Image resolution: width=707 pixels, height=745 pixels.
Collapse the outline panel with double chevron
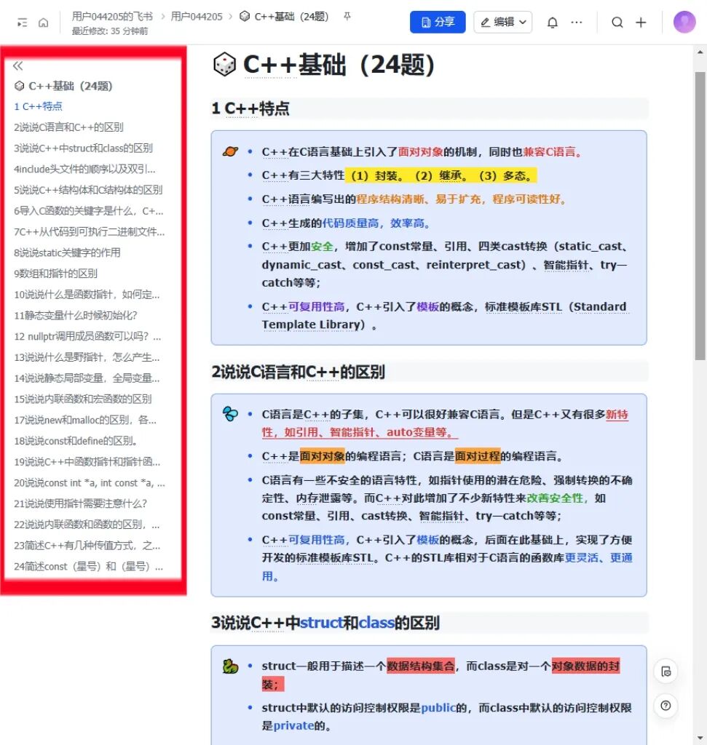click(18, 65)
